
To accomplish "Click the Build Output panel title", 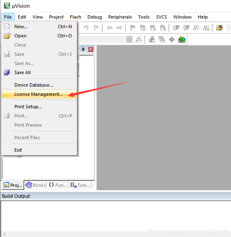I will pos(16,196).
